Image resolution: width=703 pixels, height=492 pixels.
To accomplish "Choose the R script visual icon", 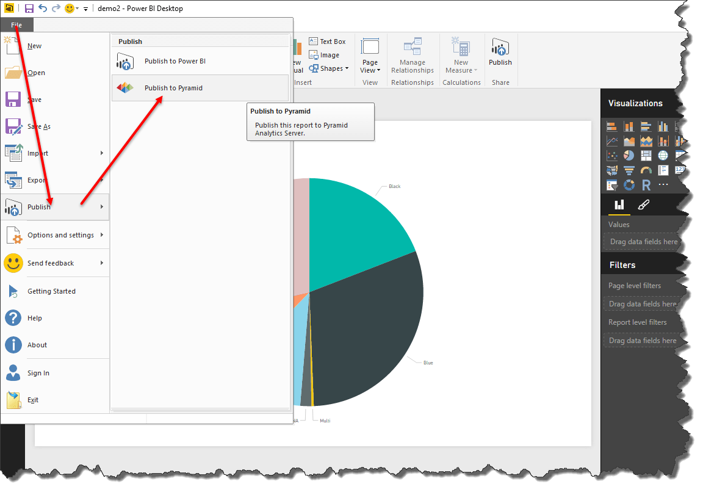I will coord(646,185).
